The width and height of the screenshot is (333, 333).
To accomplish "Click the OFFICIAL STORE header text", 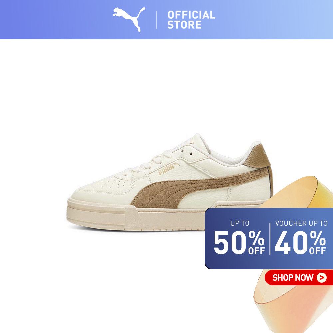I will click(x=191, y=20).
